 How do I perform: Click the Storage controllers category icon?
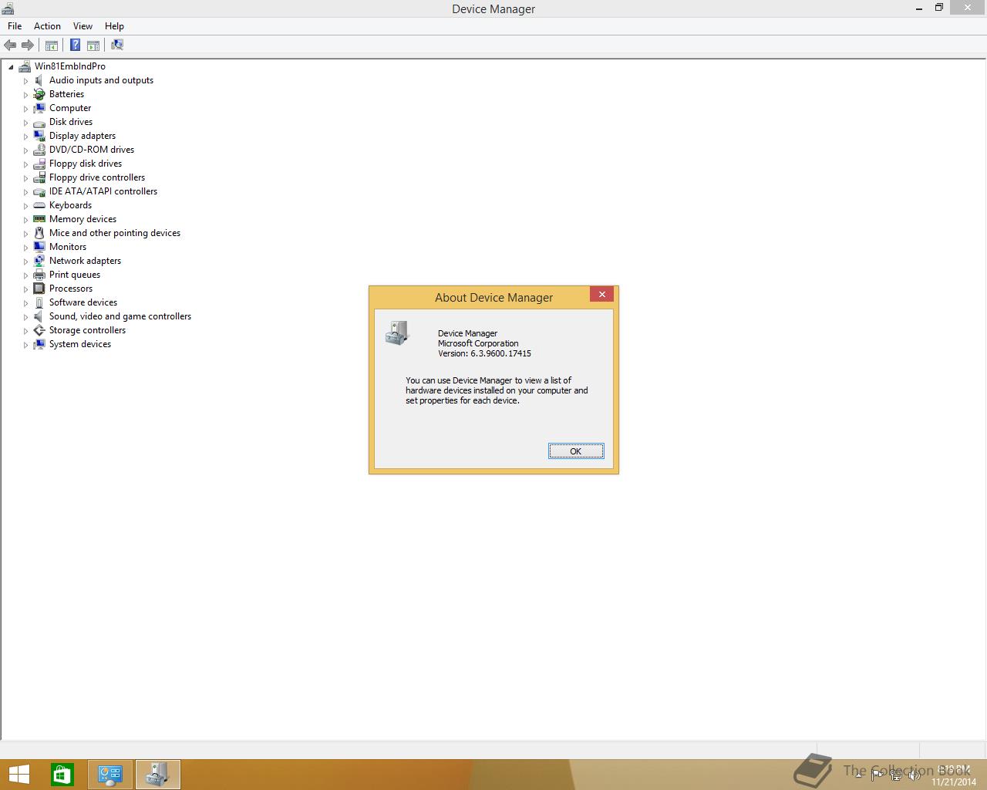(39, 330)
